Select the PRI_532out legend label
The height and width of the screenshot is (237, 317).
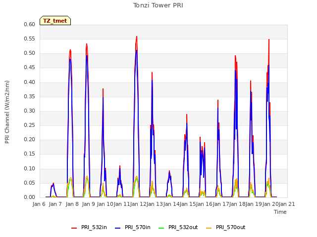(183, 227)
